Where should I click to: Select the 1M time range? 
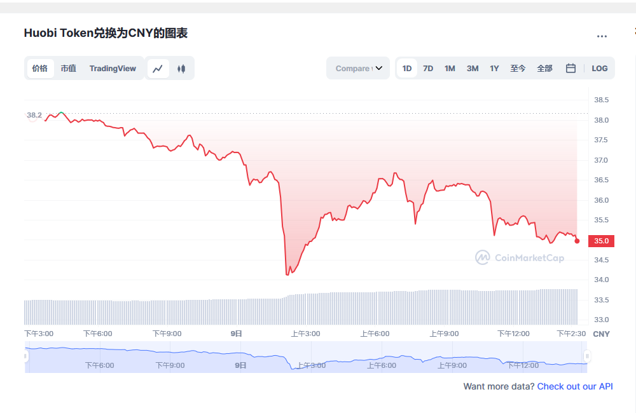click(x=450, y=69)
